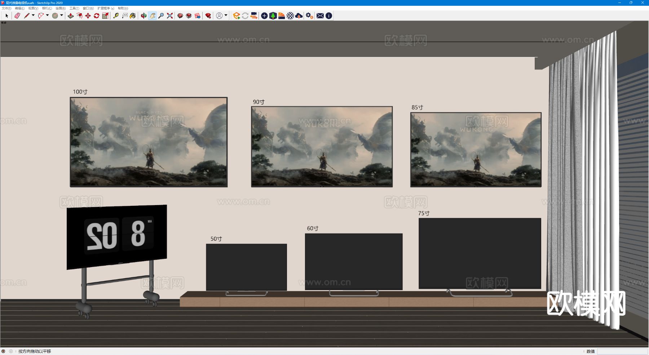
Task: Open the Arc tool dropdown arrow
Action: [x=47, y=15]
